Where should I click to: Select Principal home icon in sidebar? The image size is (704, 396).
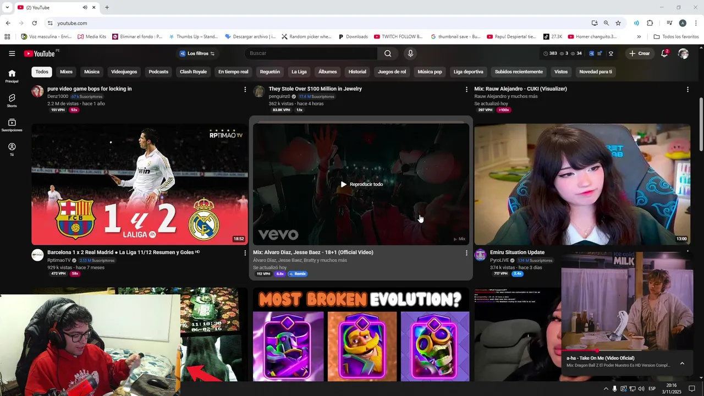pos(12,76)
